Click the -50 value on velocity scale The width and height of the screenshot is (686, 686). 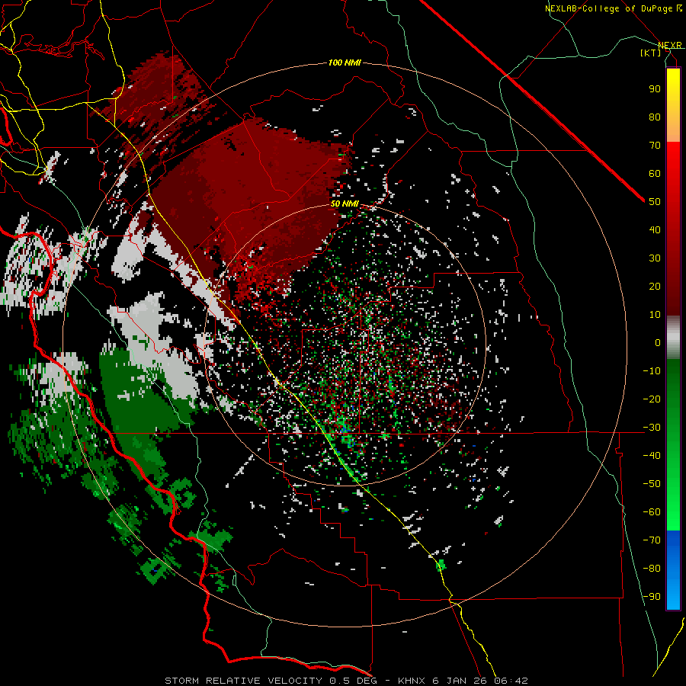point(652,484)
